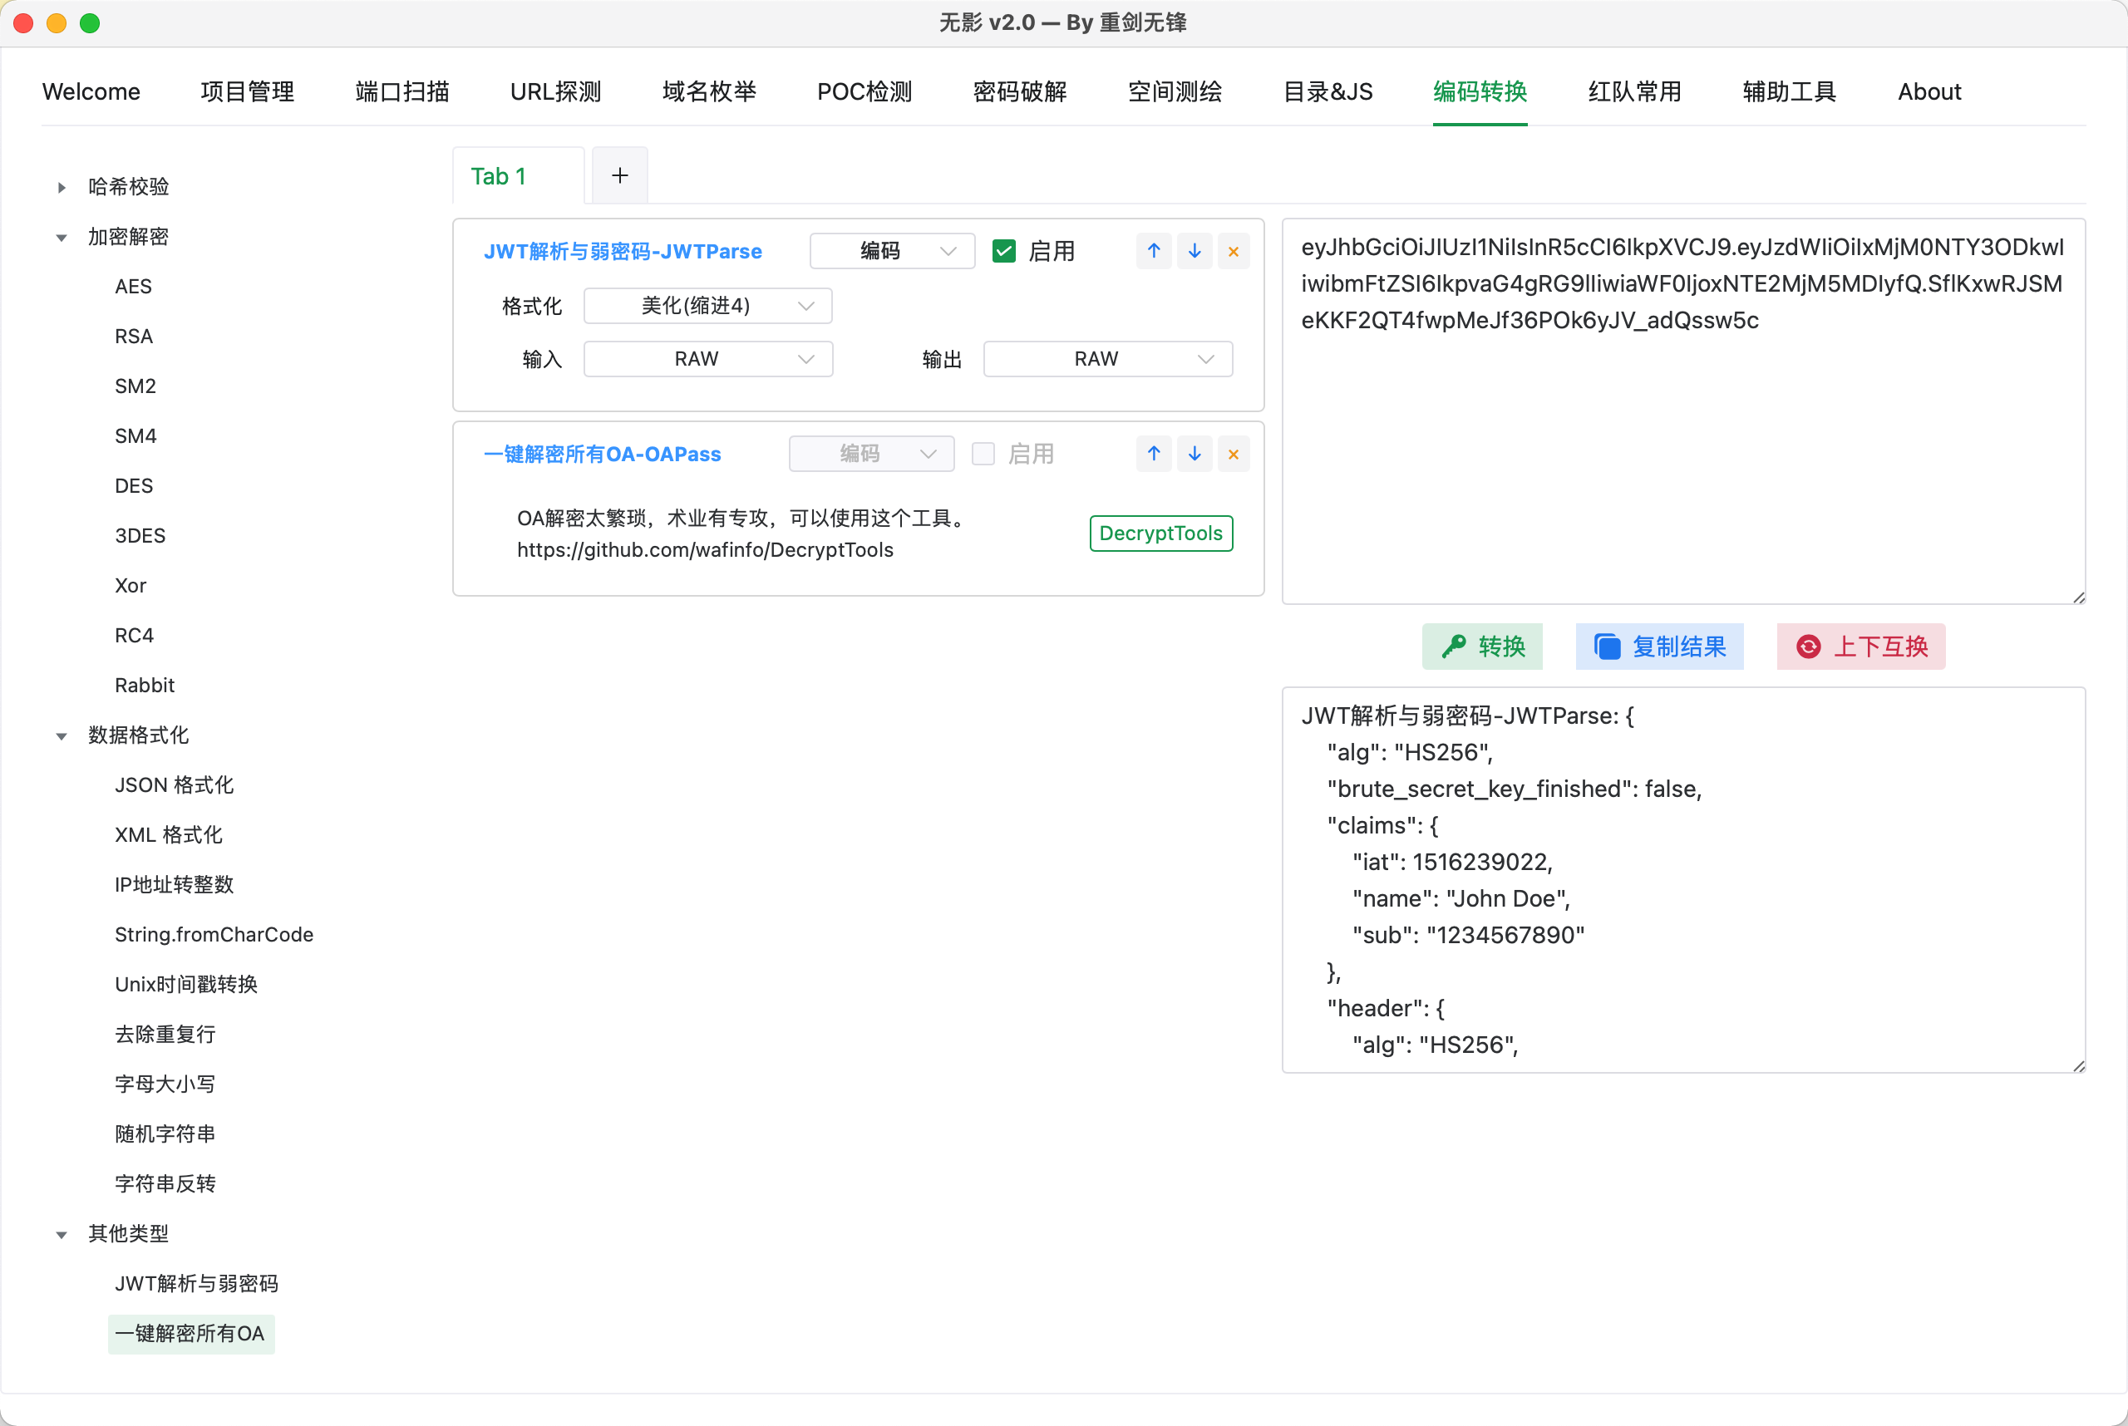The width and height of the screenshot is (2128, 1426).
Task: Enable the 启用 checkbox for OAPass
Action: [983, 454]
